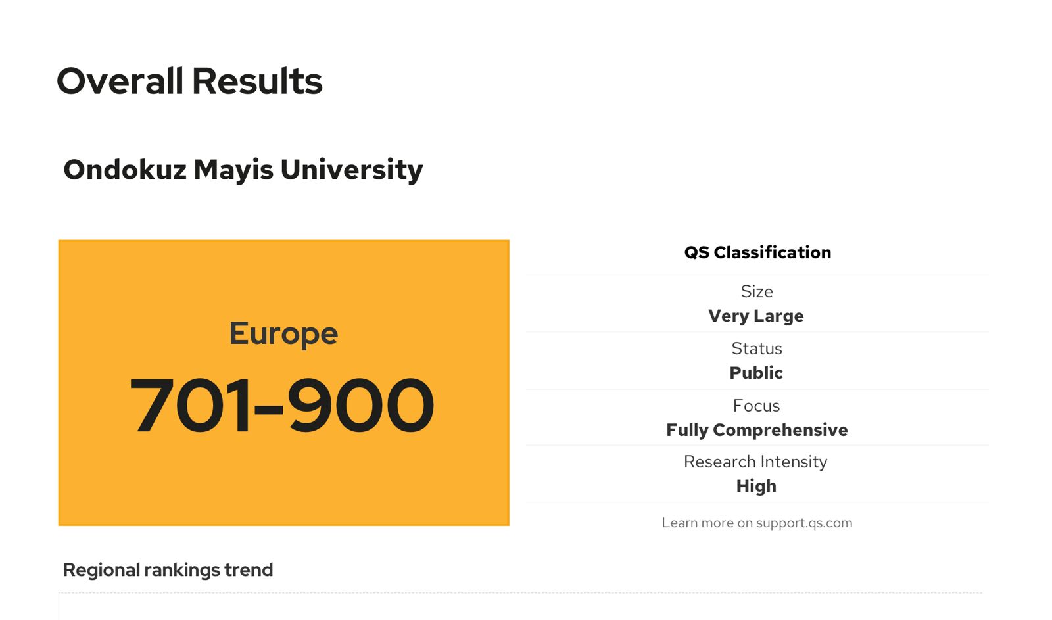Click the word "Ondokuz" in the university name
The height and width of the screenshot is (620, 1052).
125,170
